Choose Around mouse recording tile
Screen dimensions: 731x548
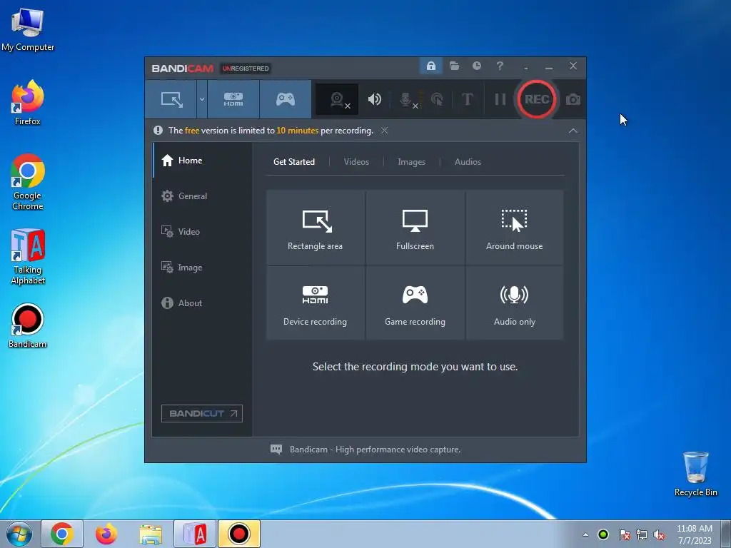(514, 228)
